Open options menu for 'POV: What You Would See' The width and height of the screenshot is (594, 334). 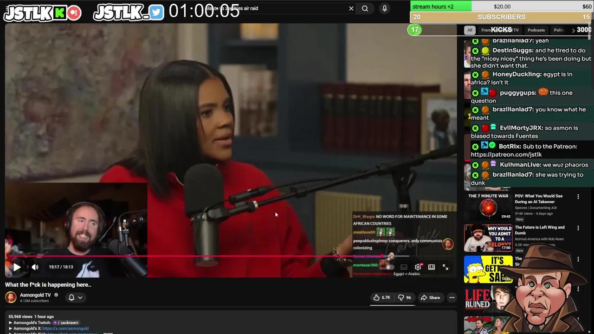tap(578, 197)
